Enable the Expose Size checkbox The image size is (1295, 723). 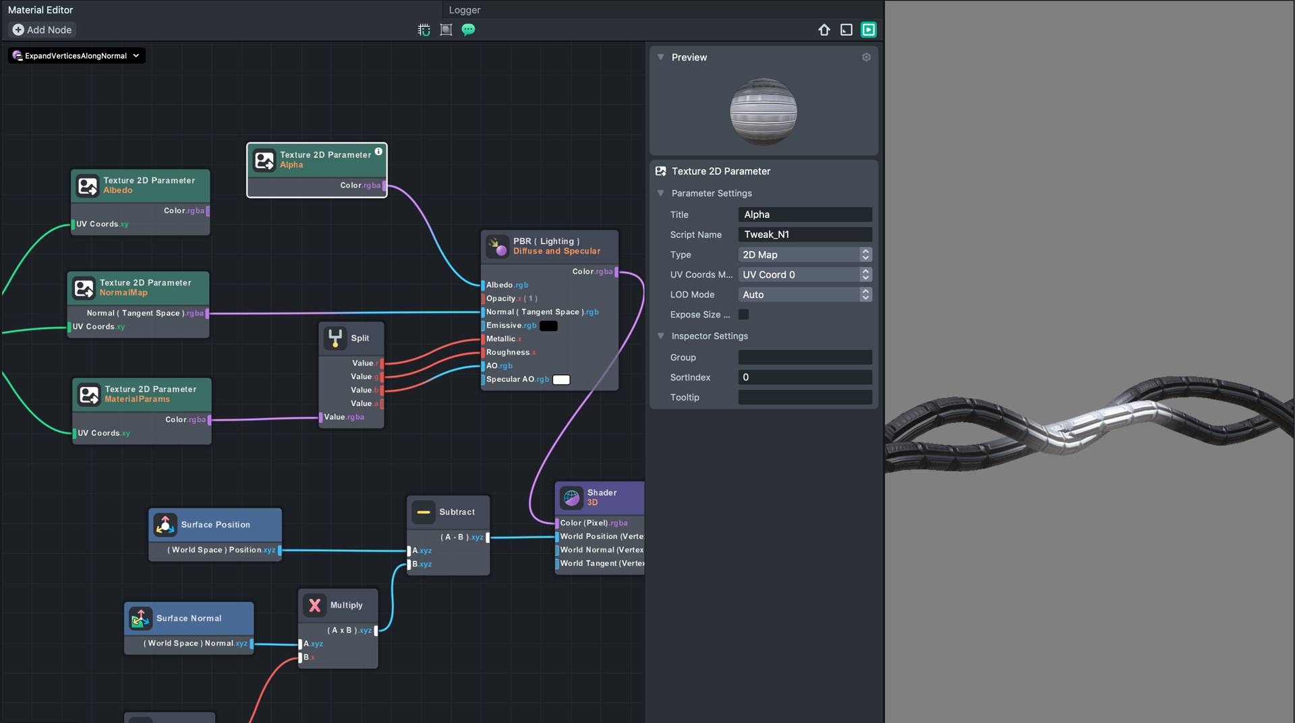[743, 314]
